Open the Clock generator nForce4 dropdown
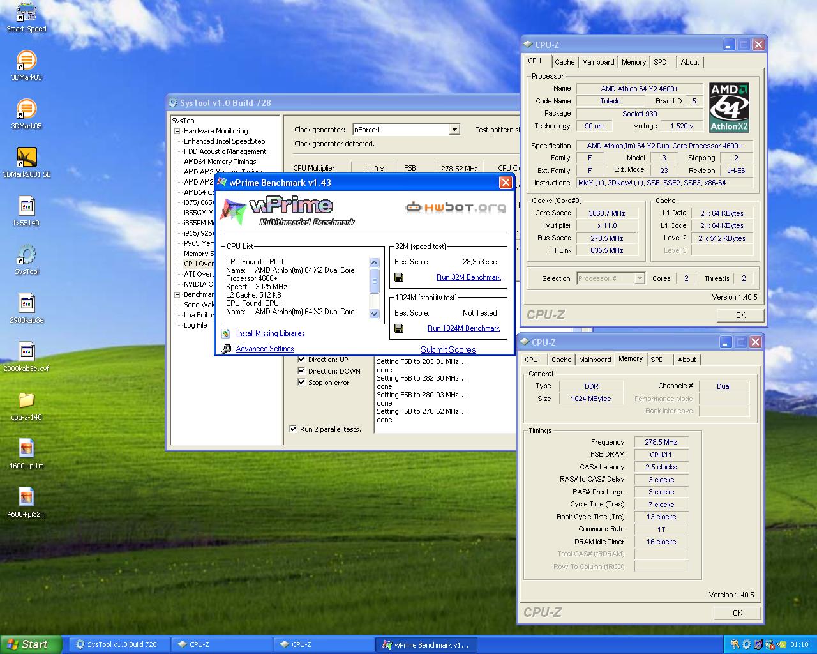Viewport: 817px width, 654px height. coord(454,130)
